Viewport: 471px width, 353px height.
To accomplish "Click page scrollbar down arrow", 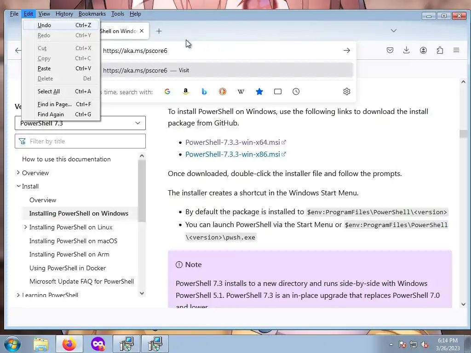I will click(x=463, y=304).
